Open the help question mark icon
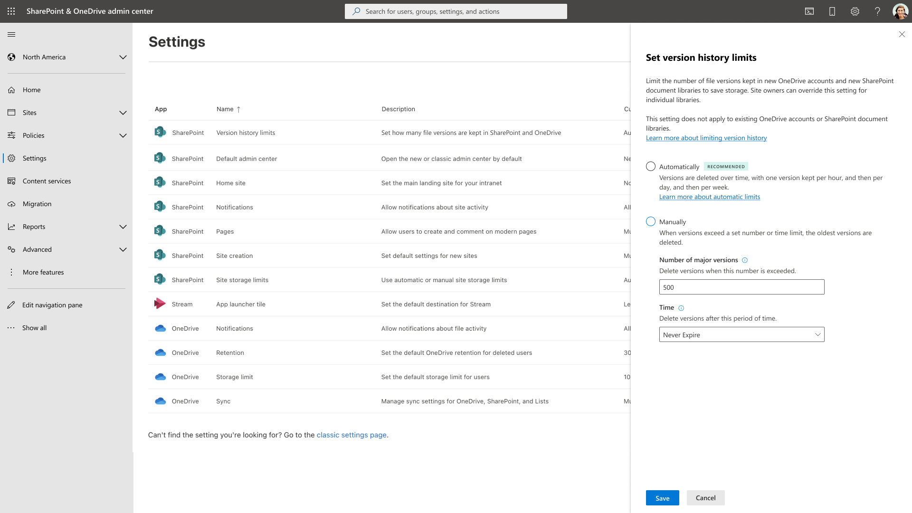 (878, 11)
